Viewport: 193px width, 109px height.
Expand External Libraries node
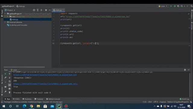[5, 22]
